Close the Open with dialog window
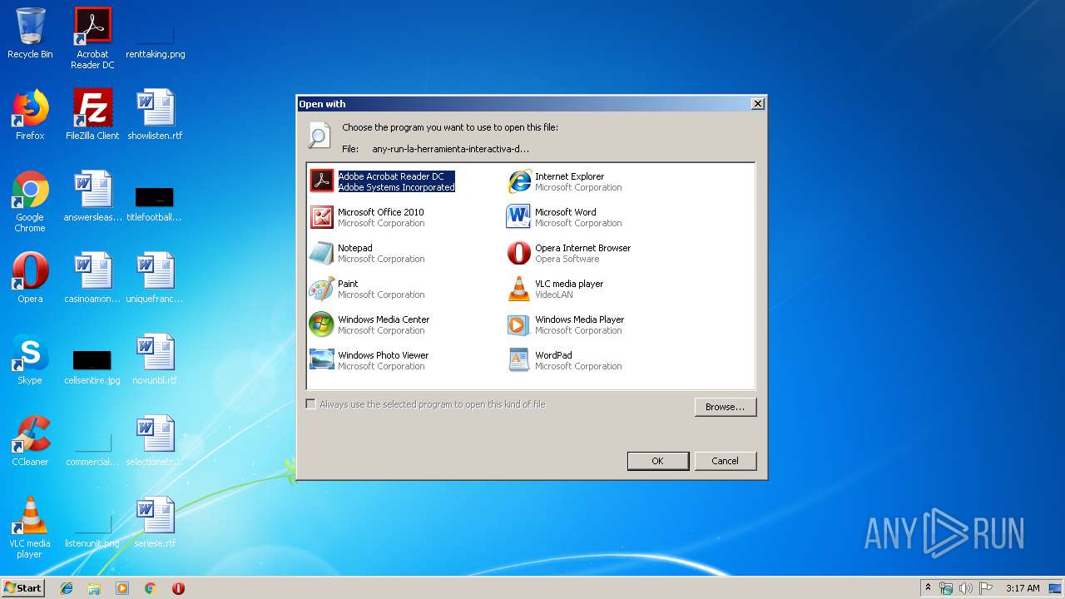Screen dimensions: 1065x599 [757, 104]
